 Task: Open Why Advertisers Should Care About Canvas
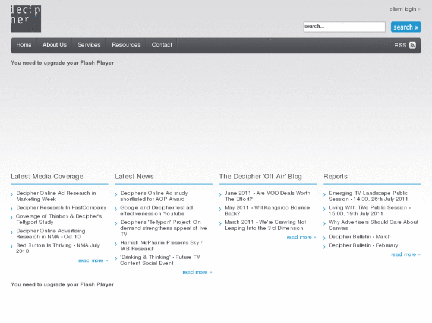pos(373,225)
